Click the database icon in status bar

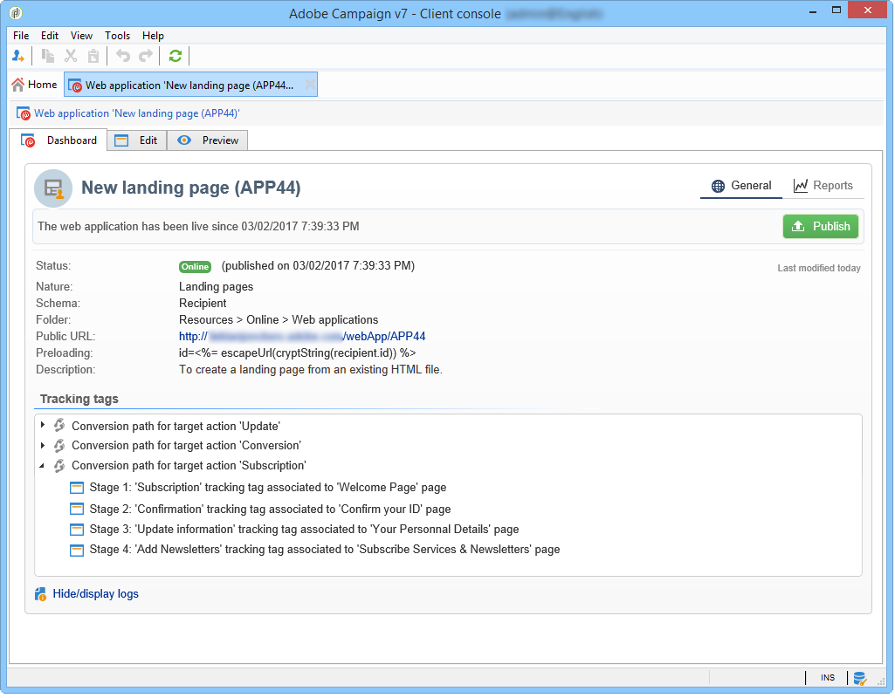tap(859, 679)
